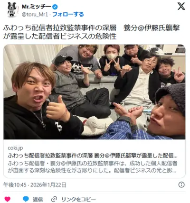Open the group photo card thumbnail

95,92
